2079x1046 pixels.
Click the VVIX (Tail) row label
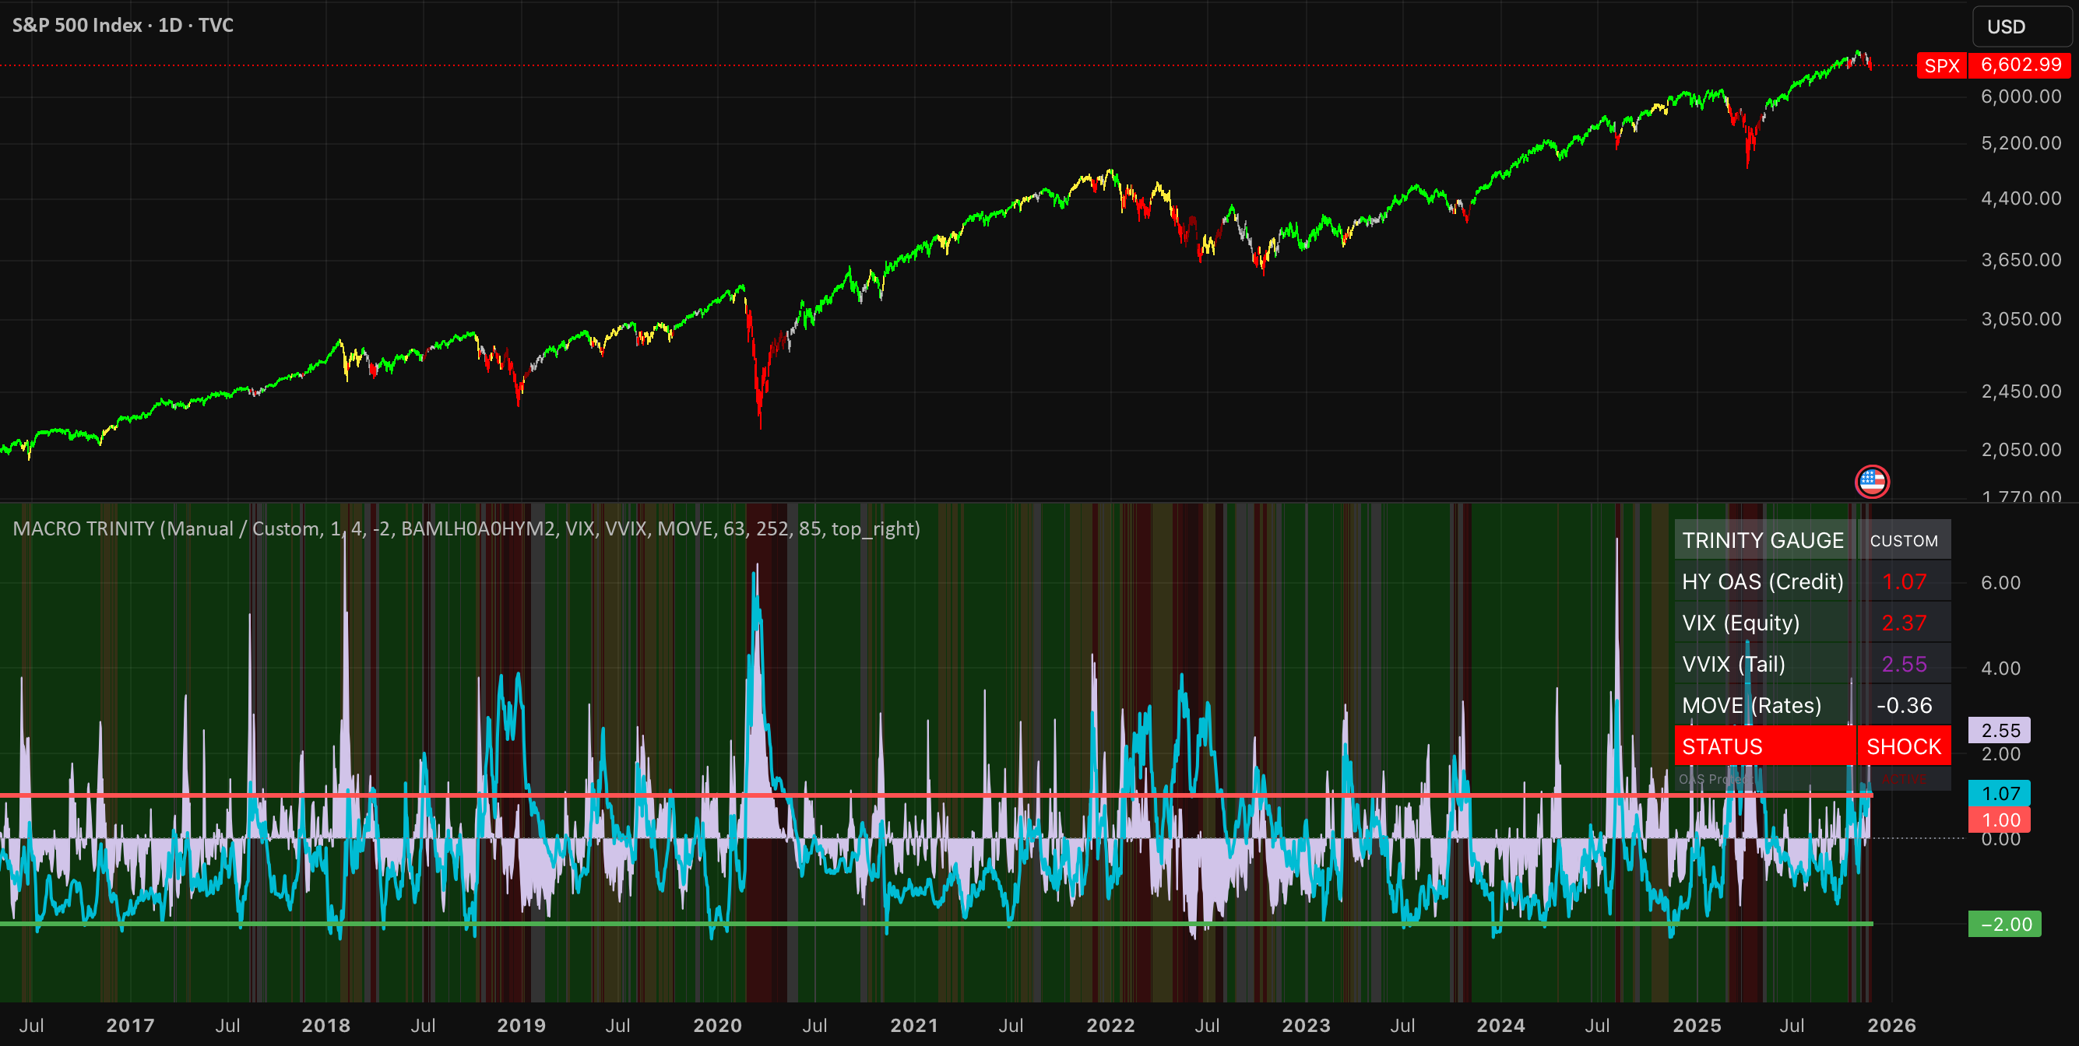coord(1764,664)
